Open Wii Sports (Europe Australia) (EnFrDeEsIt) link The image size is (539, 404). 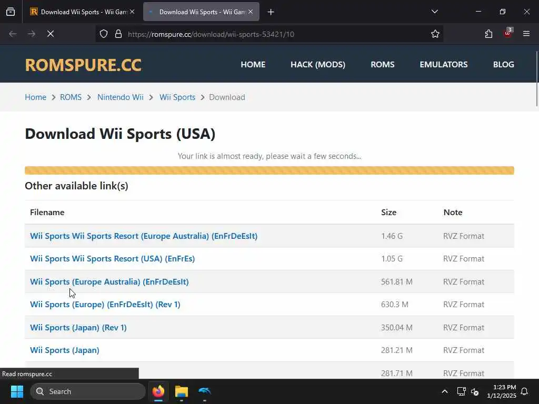pos(109,282)
